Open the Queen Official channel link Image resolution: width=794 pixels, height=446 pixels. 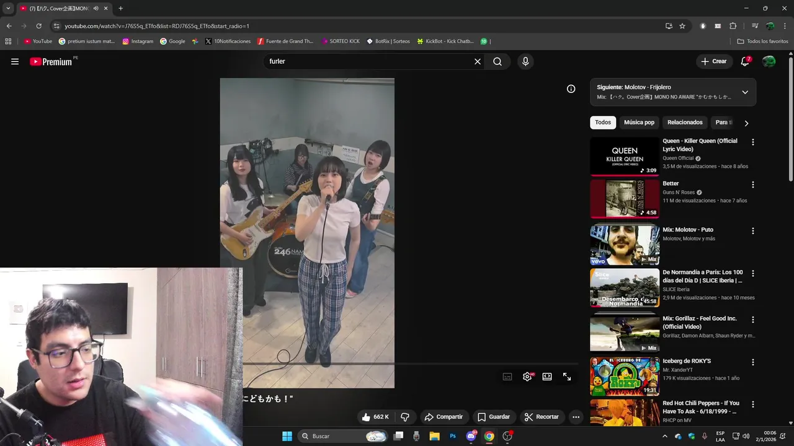point(678,158)
